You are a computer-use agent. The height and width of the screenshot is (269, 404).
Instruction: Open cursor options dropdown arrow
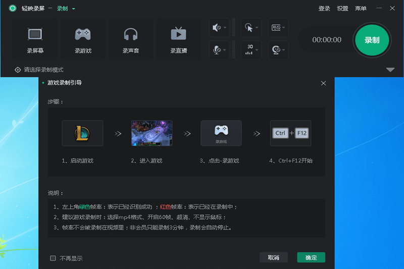tap(257, 28)
